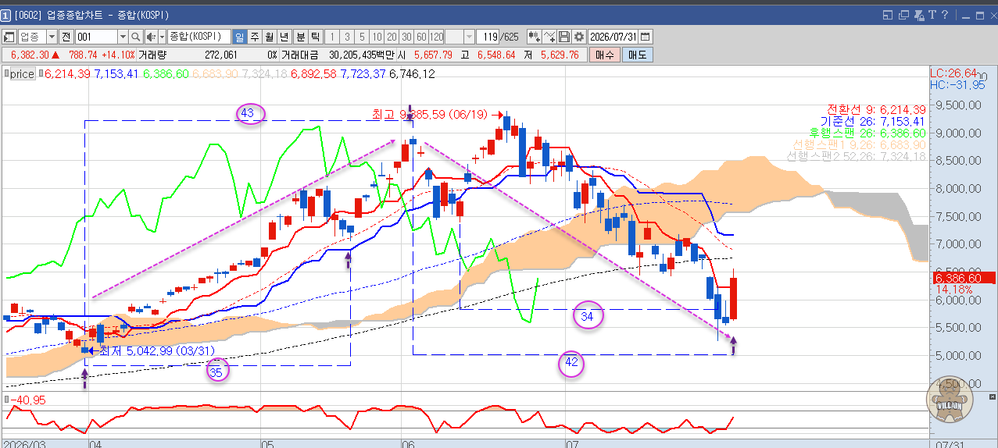This screenshot has width=998, height=448.
Task: Click the LC:26.64 indicator text
Action: (953, 73)
